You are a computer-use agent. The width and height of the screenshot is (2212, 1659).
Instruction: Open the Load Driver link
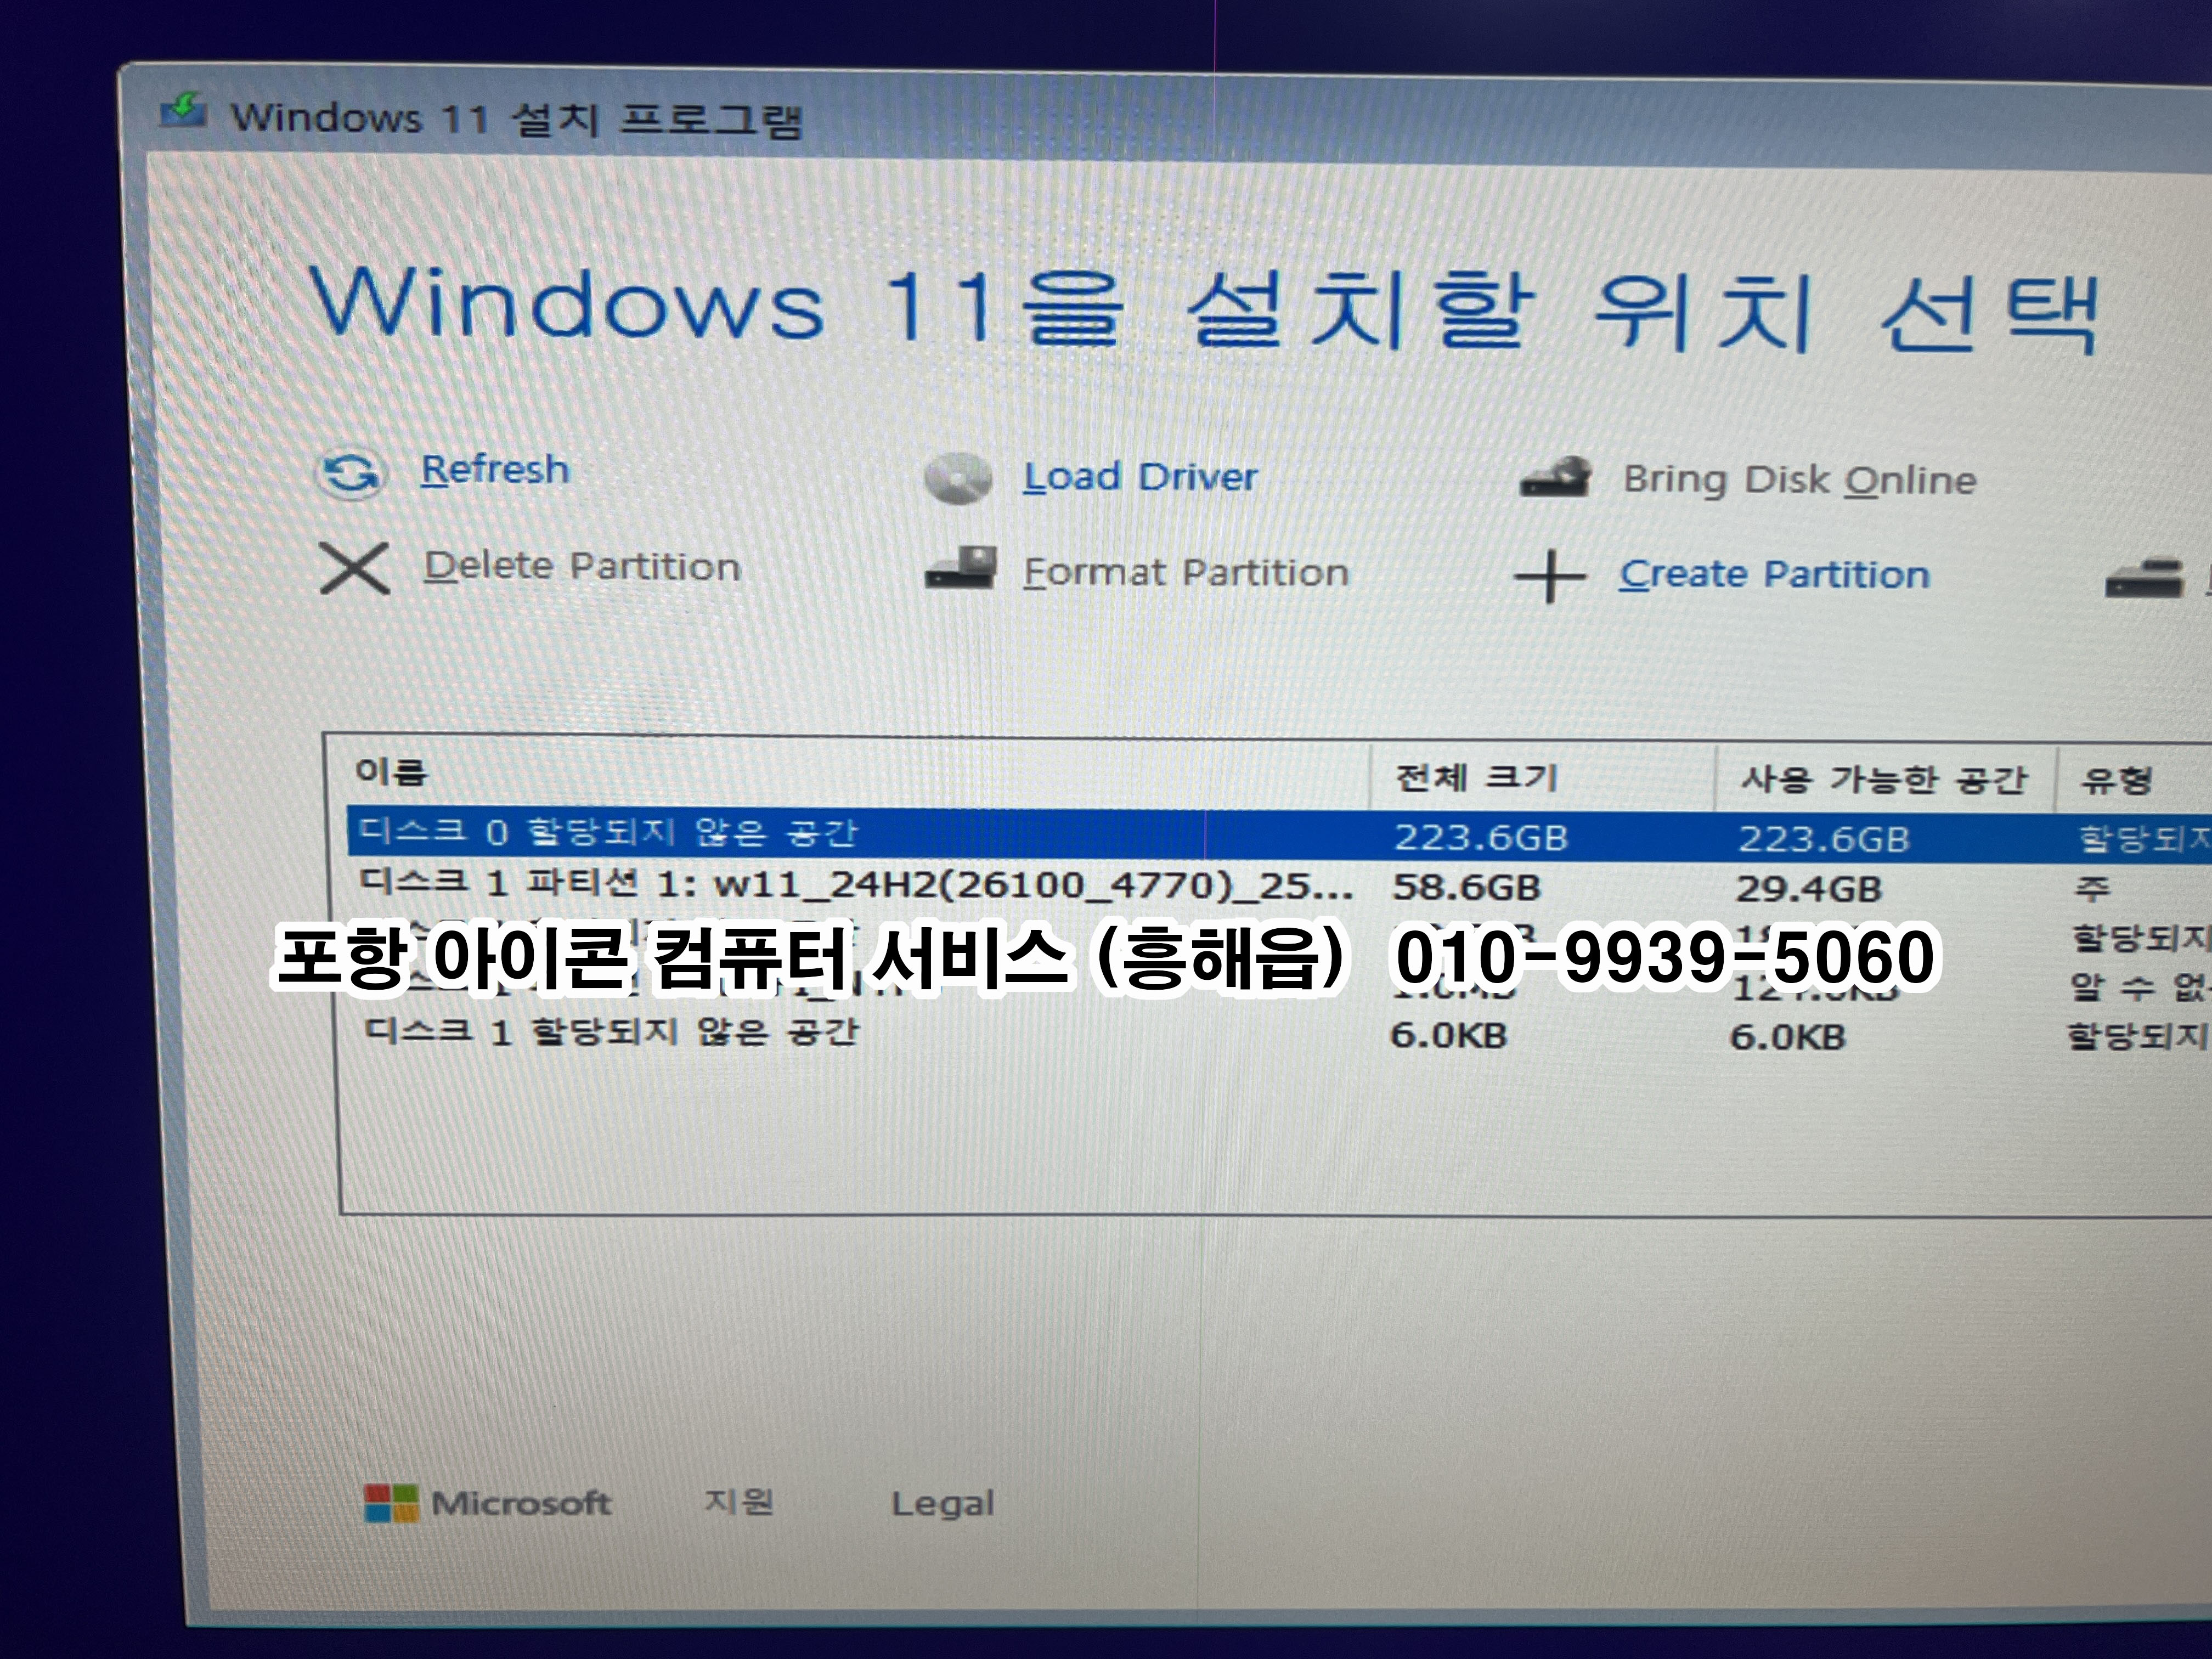tap(1140, 477)
